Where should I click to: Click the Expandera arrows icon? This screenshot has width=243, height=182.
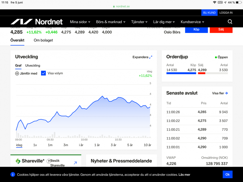coord(151,57)
